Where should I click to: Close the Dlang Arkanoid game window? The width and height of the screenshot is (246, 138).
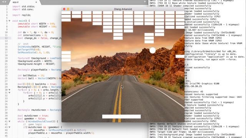point(64,9)
